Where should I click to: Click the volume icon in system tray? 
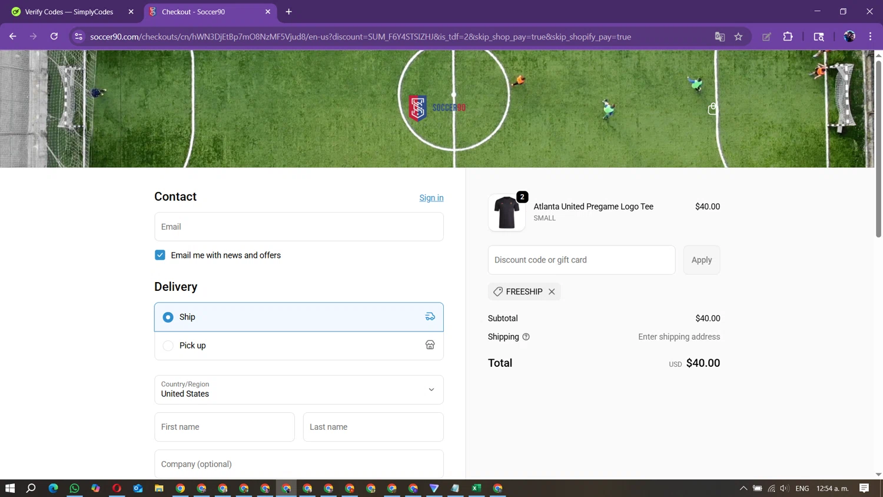[x=784, y=488]
